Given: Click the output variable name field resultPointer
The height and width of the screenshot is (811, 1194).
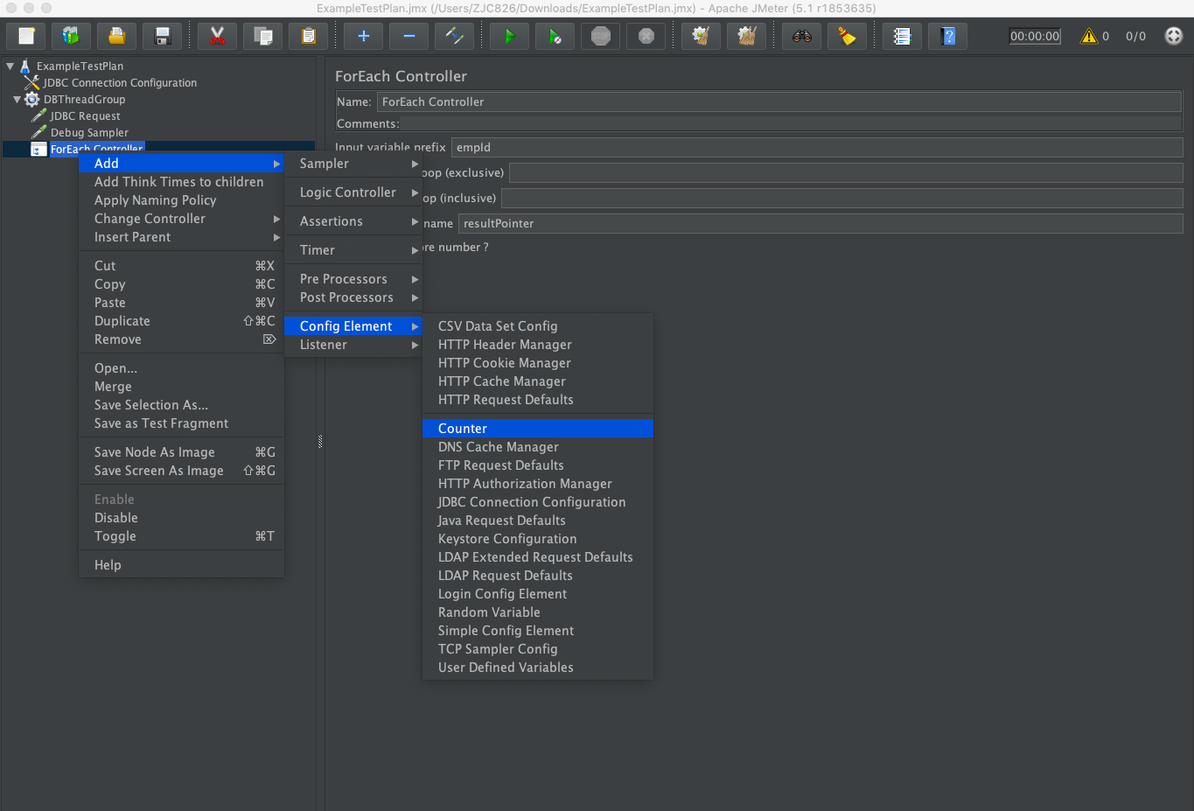Looking at the screenshot, I should [820, 223].
